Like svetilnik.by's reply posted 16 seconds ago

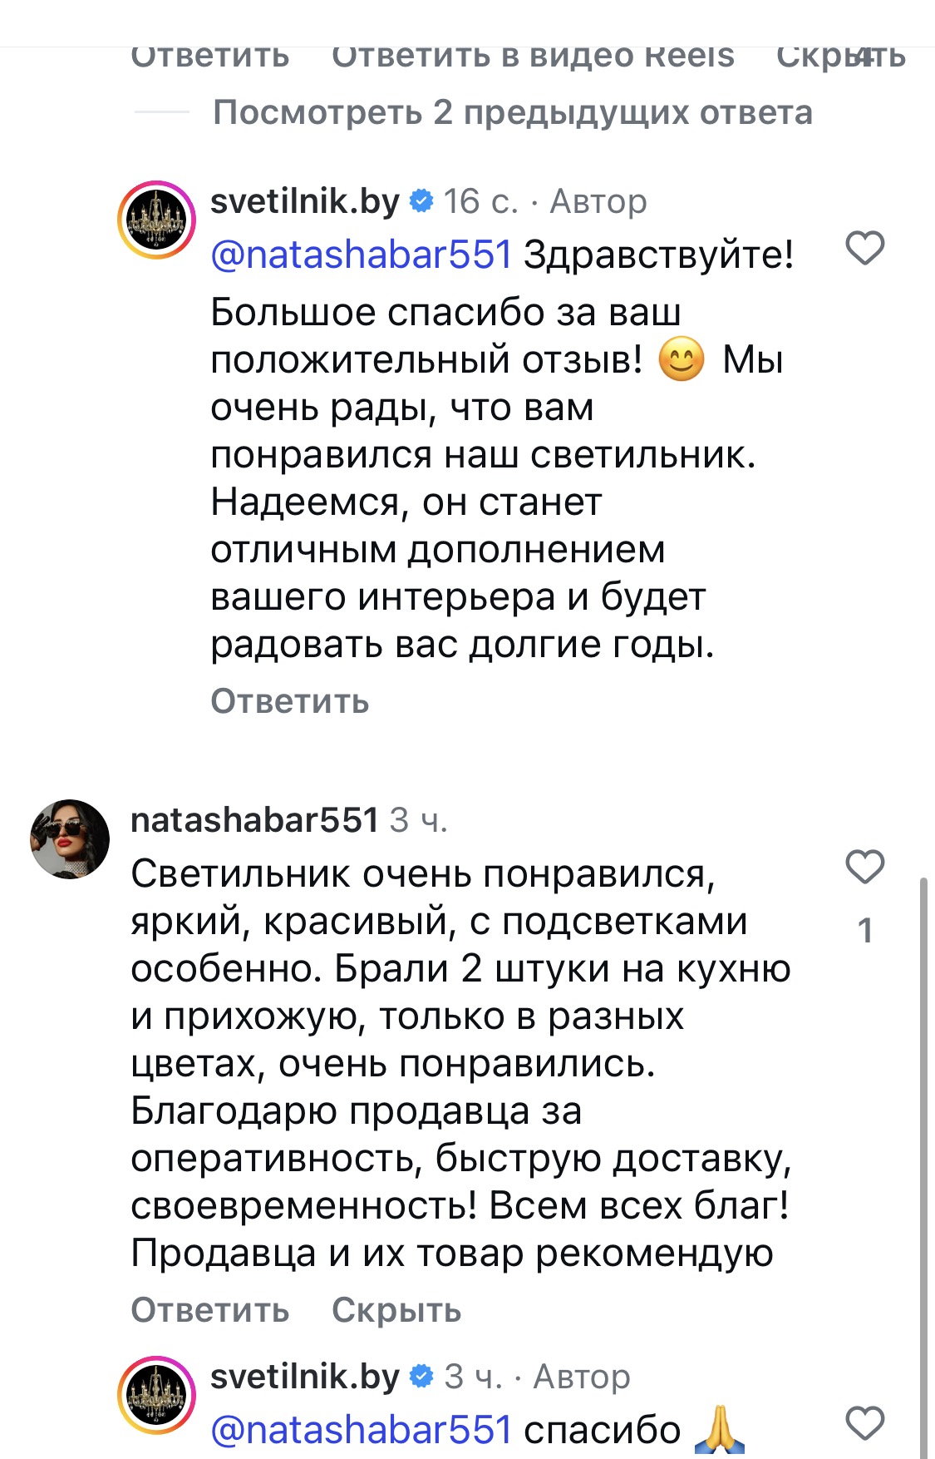click(x=864, y=249)
